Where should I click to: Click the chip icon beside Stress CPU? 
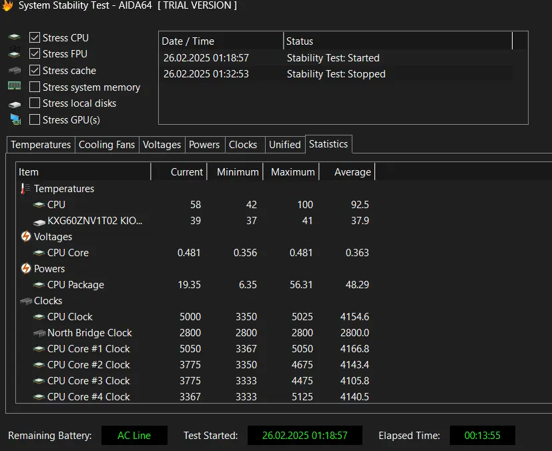tap(15, 37)
